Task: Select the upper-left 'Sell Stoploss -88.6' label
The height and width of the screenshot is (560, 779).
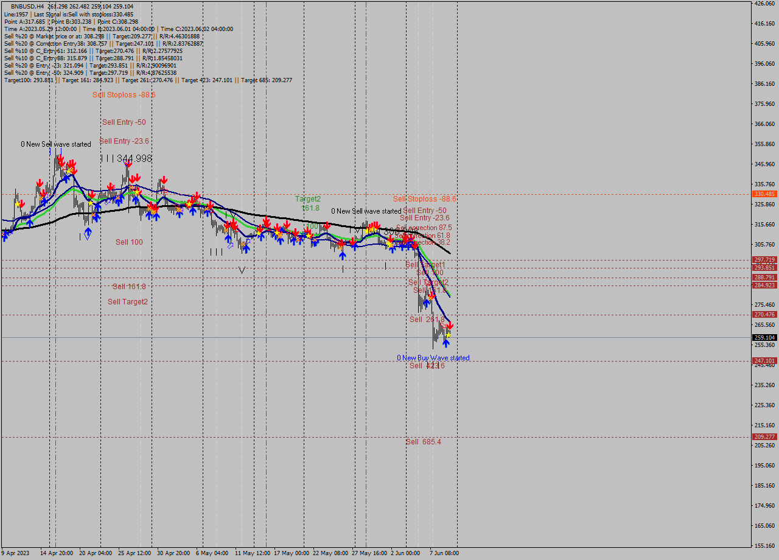Action: [124, 95]
